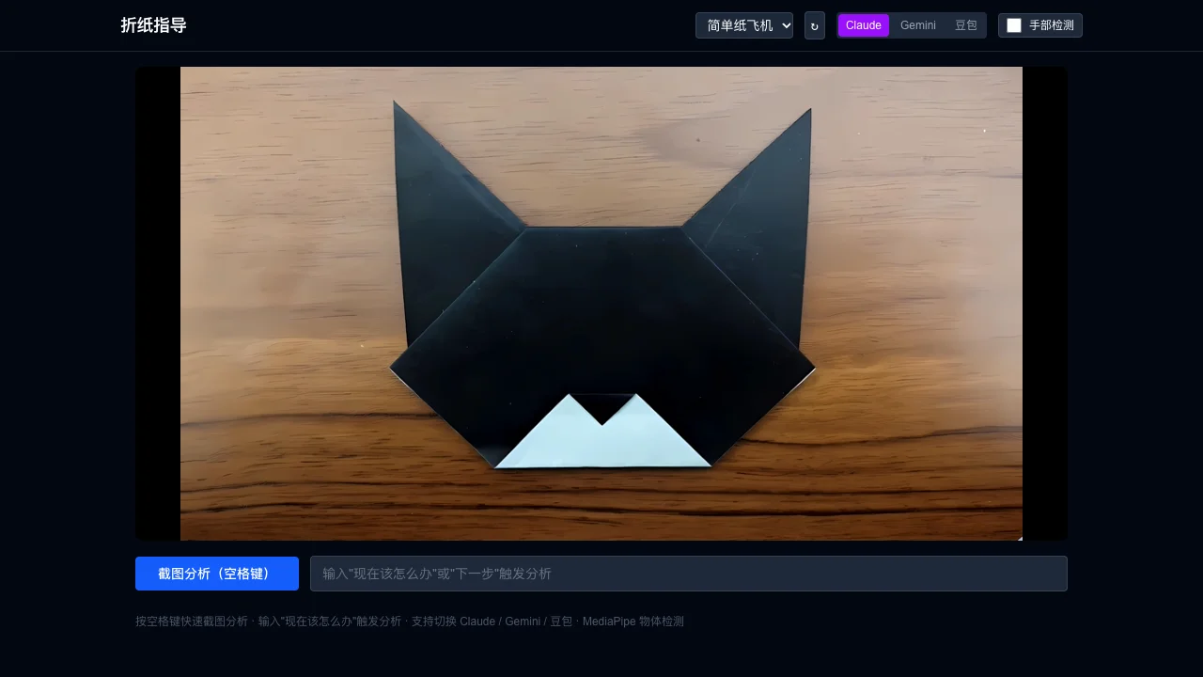Screen dimensions: 1203x677
Task: Click the origami cat video preview
Action: tap(601, 304)
